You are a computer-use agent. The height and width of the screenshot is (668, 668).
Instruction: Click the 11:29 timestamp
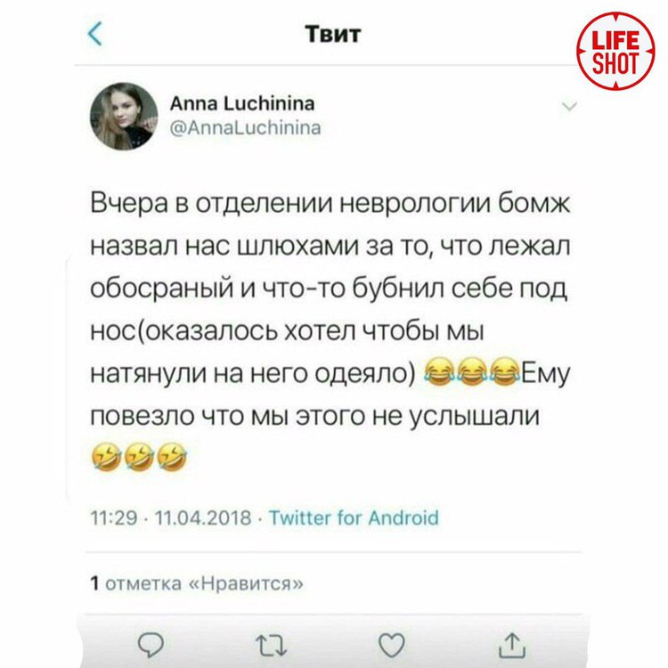114,518
